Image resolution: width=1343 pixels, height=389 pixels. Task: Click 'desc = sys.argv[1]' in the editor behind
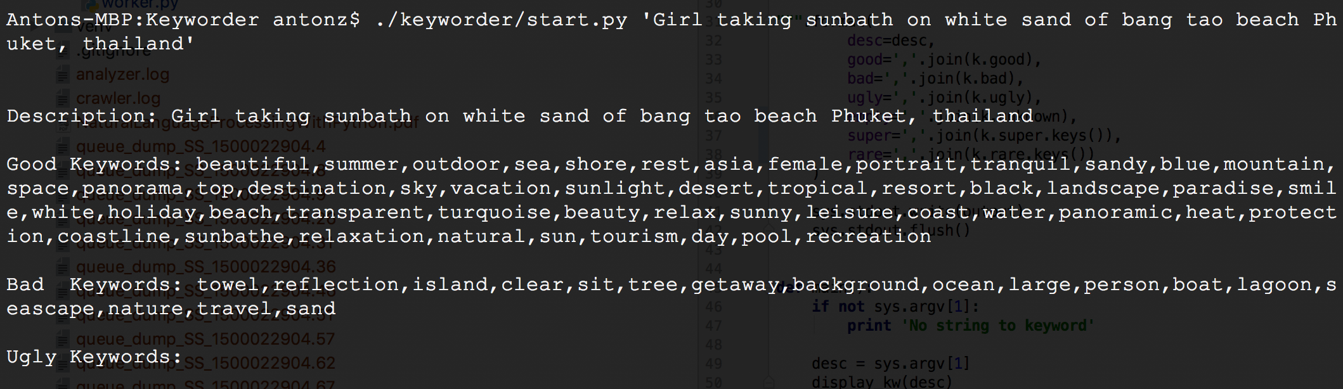click(891, 364)
